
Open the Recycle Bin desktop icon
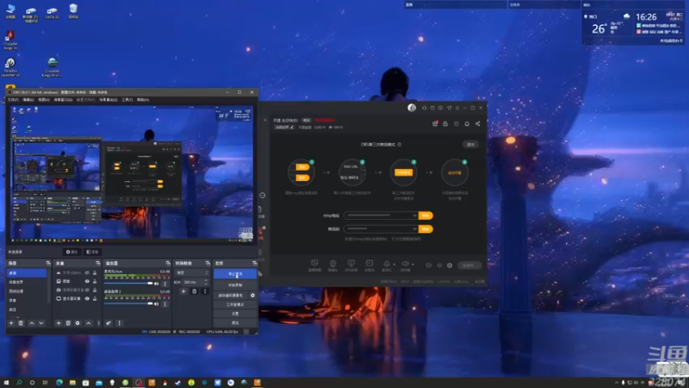pyautogui.click(x=73, y=11)
